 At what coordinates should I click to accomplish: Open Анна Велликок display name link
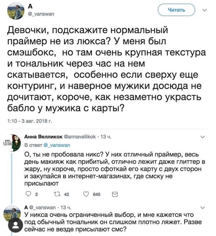click(x=43, y=137)
